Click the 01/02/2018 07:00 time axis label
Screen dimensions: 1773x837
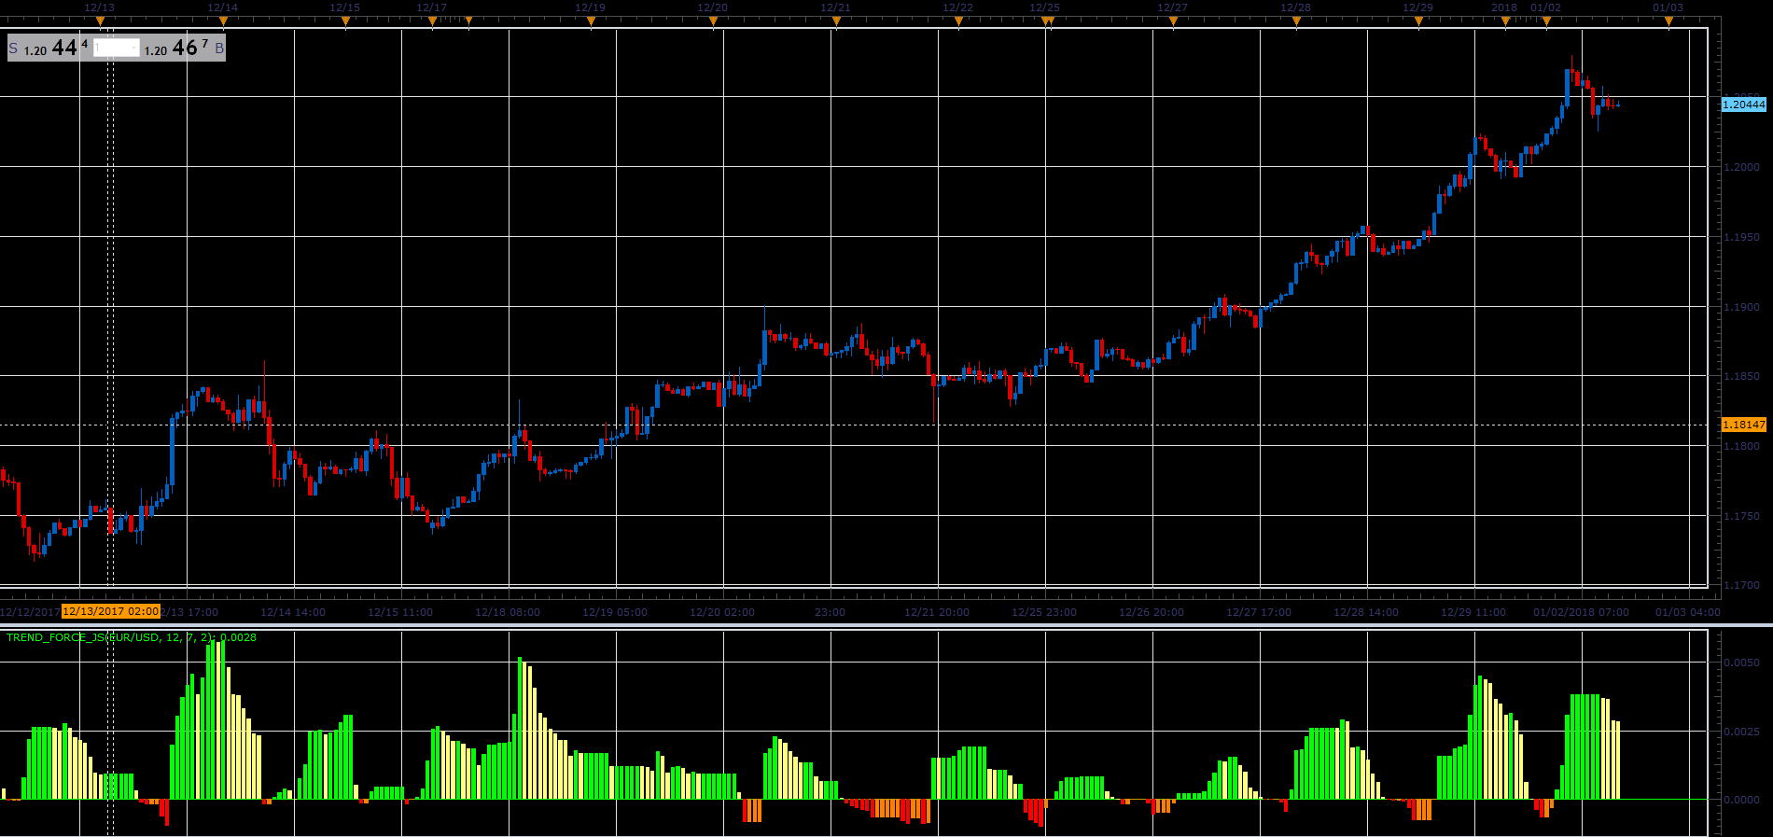1582,612
